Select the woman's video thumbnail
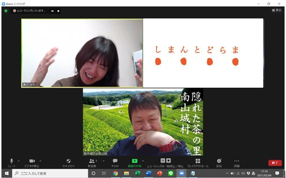The image size is (286, 178). point(82,53)
